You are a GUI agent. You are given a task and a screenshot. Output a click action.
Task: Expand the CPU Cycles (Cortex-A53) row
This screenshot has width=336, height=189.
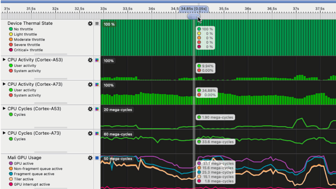(4, 109)
